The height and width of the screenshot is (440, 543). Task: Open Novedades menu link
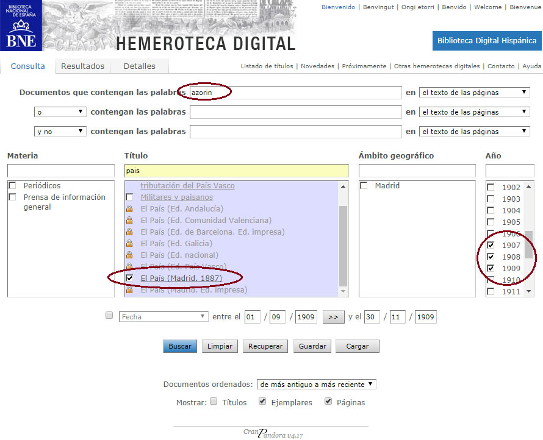pos(317,66)
